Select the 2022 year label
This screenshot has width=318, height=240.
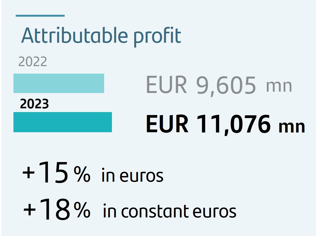[x=33, y=62]
